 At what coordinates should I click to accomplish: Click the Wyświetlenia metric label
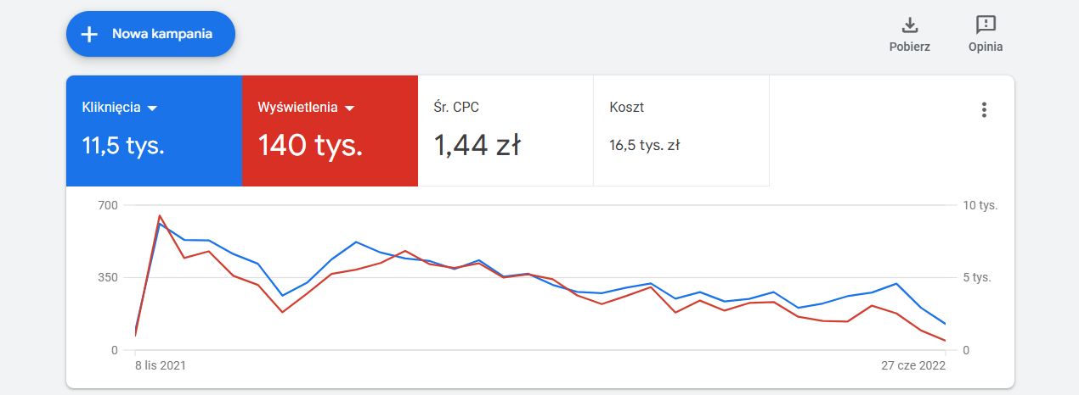point(297,108)
